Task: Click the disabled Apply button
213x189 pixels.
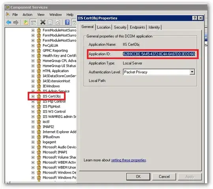Action: click(x=190, y=176)
